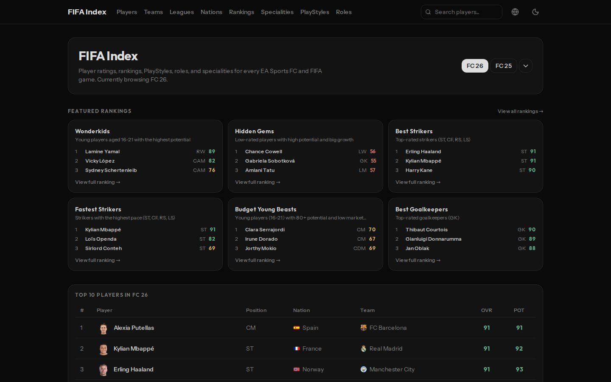The height and width of the screenshot is (382, 611).
Task: Open the Specialities nav menu
Action: pyautogui.click(x=277, y=12)
